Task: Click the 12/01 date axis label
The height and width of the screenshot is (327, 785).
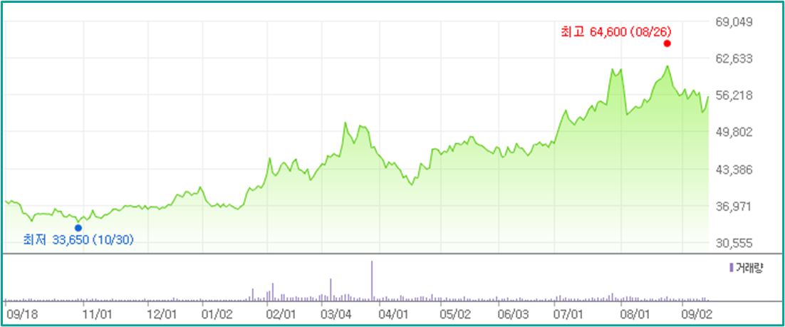Action: 162,315
